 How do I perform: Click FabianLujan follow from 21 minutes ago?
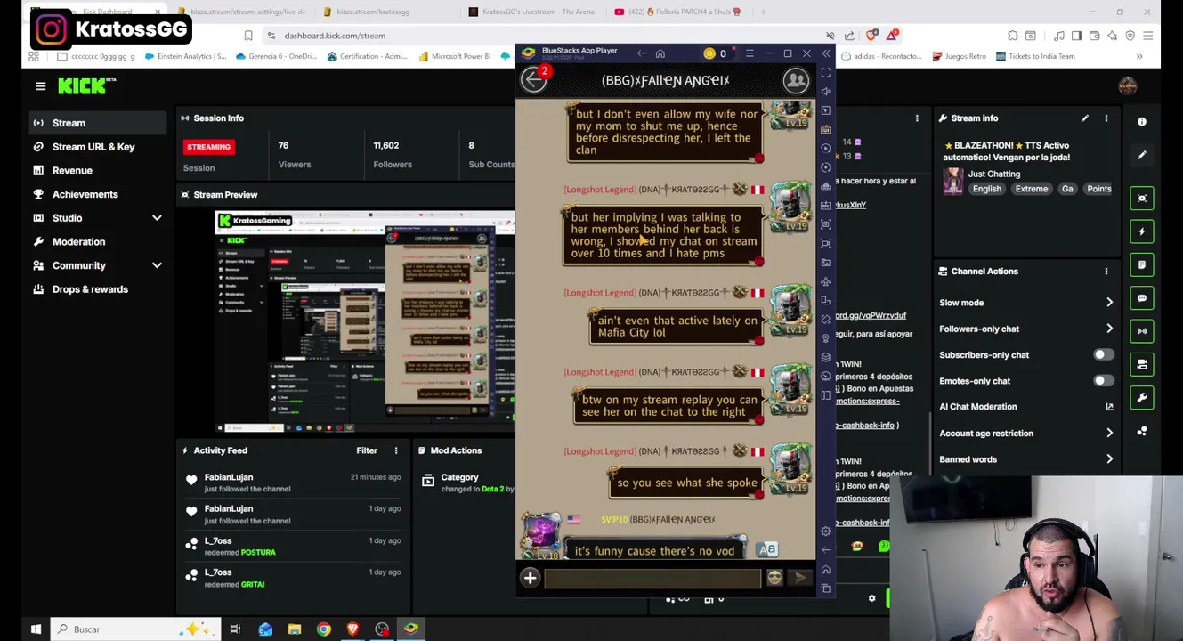coord(293,483)
